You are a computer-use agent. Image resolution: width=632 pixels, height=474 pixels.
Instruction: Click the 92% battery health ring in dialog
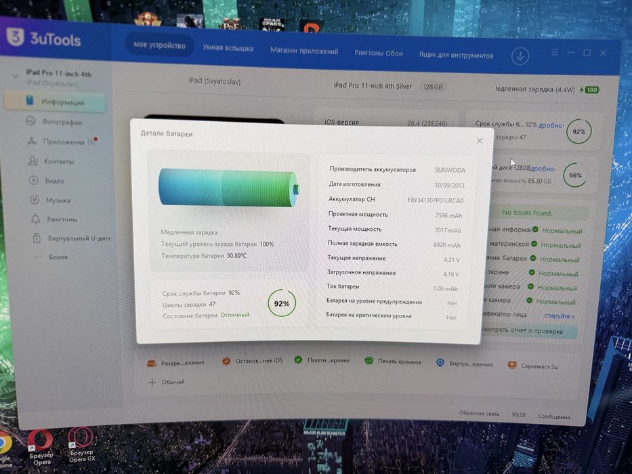pos(282,303)
